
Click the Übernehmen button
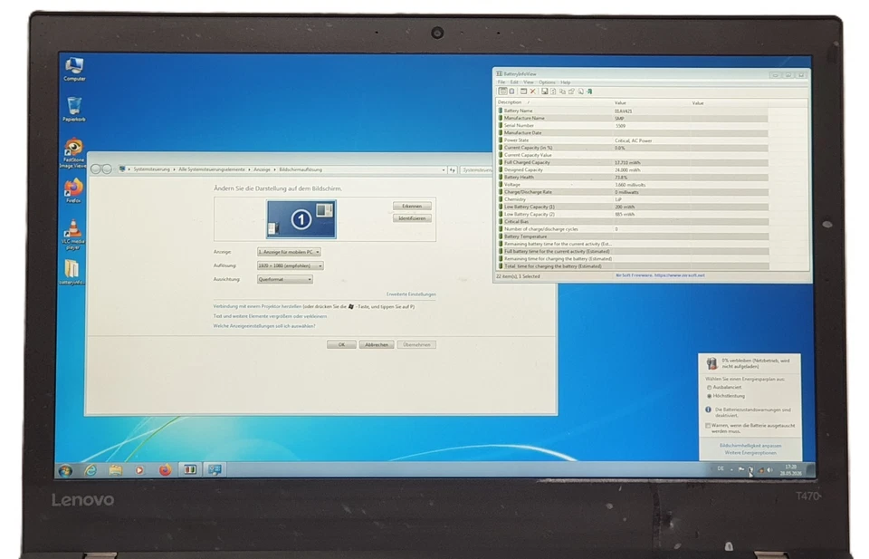(x=416, y=345)
